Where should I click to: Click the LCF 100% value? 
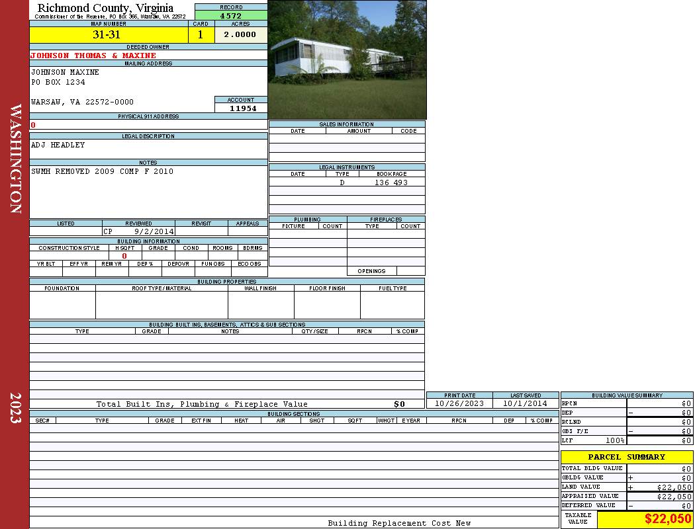click(x=615, y=440)
